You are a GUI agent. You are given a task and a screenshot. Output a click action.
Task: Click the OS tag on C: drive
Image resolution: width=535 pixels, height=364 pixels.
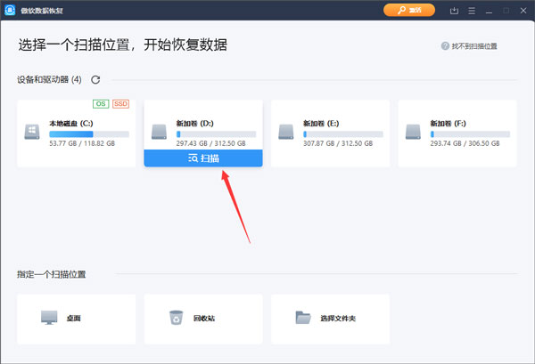point(101,104)
